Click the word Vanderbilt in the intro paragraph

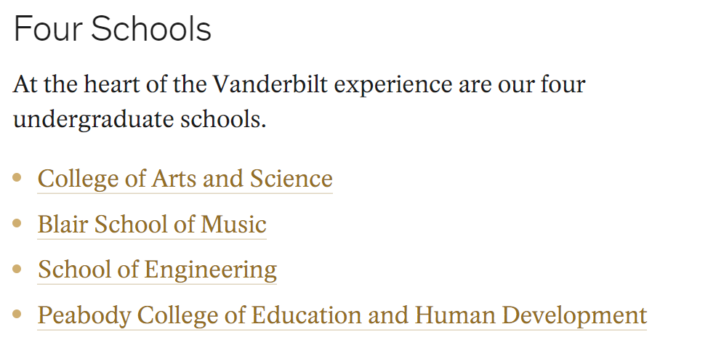coord(270,84)
